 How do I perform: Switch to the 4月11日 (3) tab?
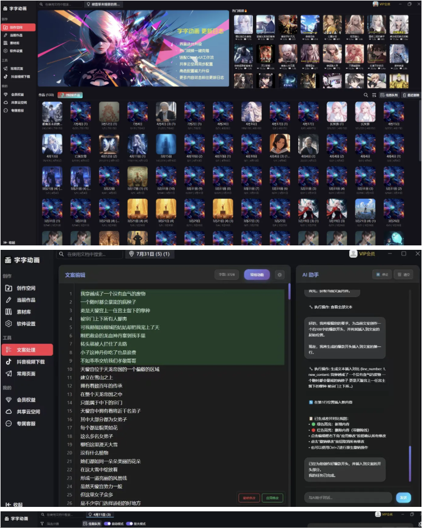(99, 515)
